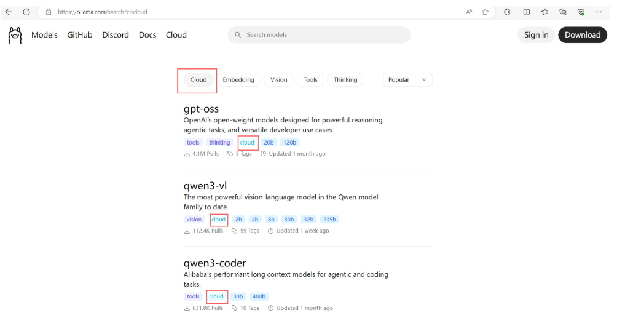
Task: Click the vision tag under qwen3-vl
Action: click(x=194, y=220)
